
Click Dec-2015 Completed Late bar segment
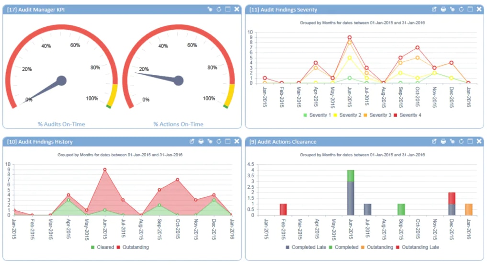click(452, 209)
